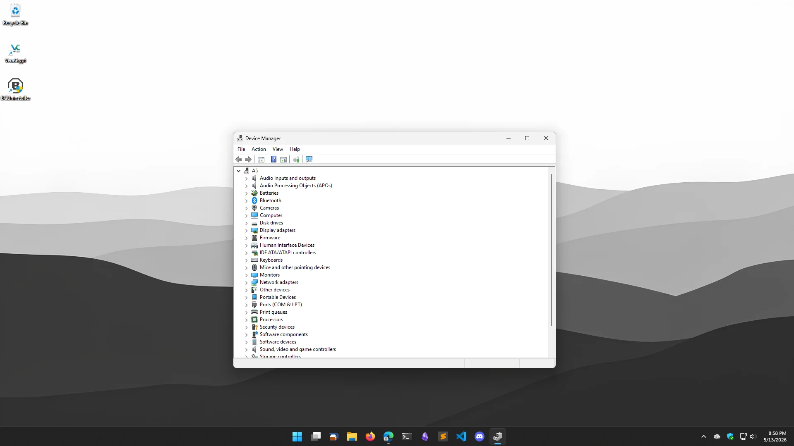Open the volume control in system tray

coord(753,436)
